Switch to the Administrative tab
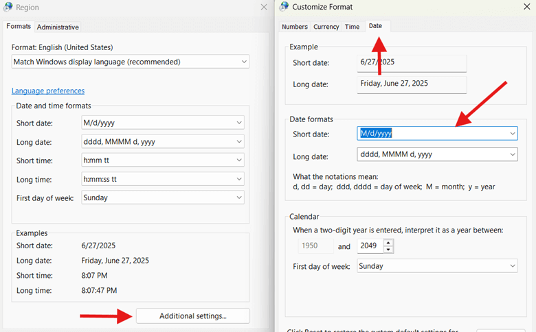 click(x=58, y=27)
